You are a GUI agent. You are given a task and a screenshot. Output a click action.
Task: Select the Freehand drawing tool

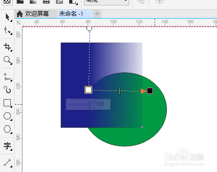[x=7, y=77]
